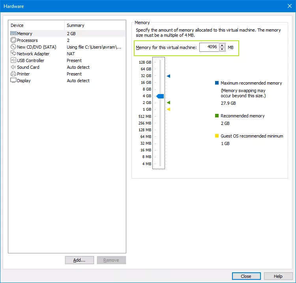Click the Network Adapter icon

point(13,53)
